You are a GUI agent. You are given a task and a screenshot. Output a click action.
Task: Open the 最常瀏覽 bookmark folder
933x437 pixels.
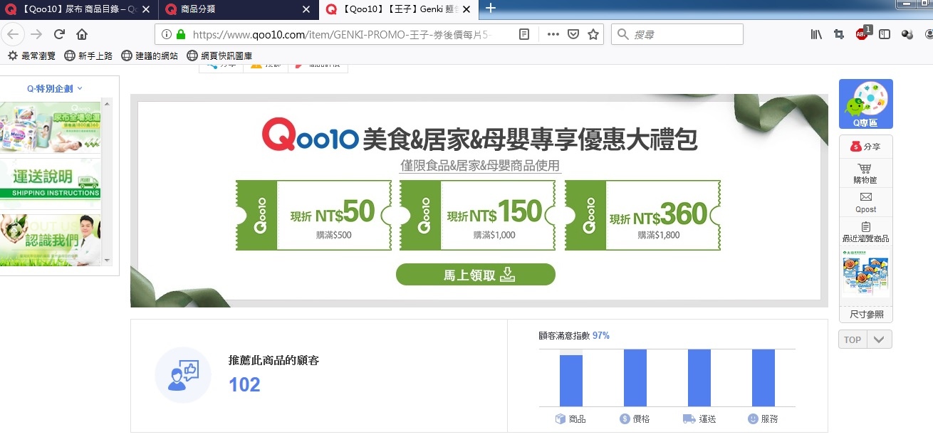click(31, 56)
